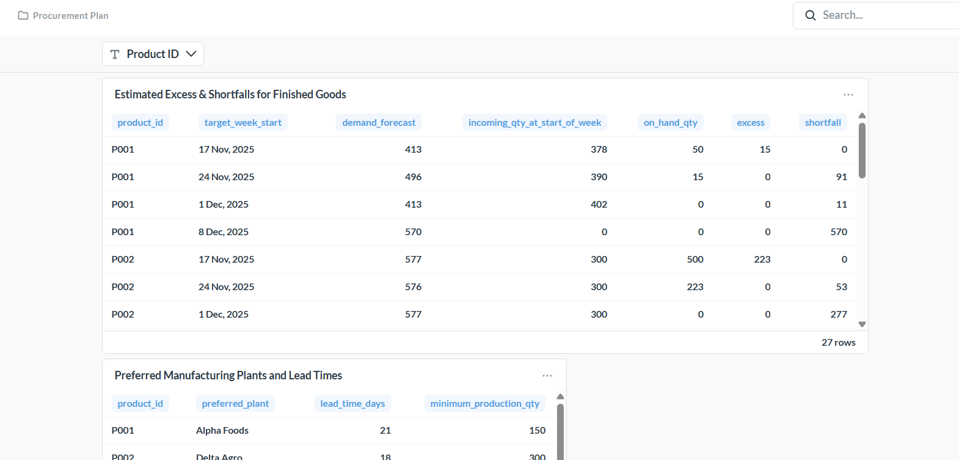Select the 1 Dec, 2025 date for P002
This screenshot has height=460, width=959.
224,315
